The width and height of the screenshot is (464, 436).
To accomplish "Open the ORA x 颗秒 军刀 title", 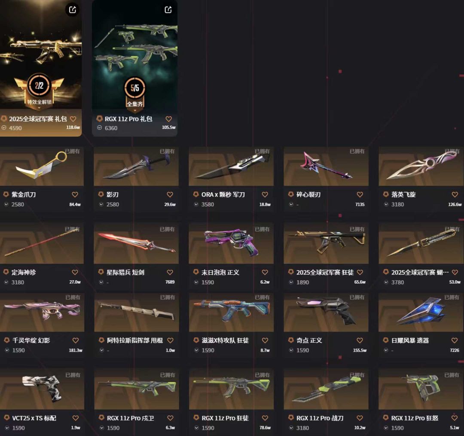I will coord(223,194).
